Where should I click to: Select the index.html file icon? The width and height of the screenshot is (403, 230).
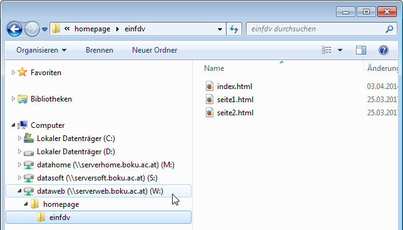point(210,86)
